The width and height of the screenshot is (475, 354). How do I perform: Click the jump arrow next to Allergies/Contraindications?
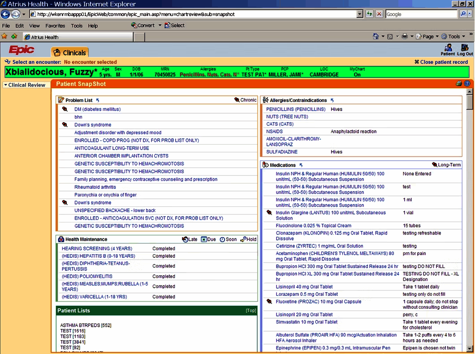(332, 100)
